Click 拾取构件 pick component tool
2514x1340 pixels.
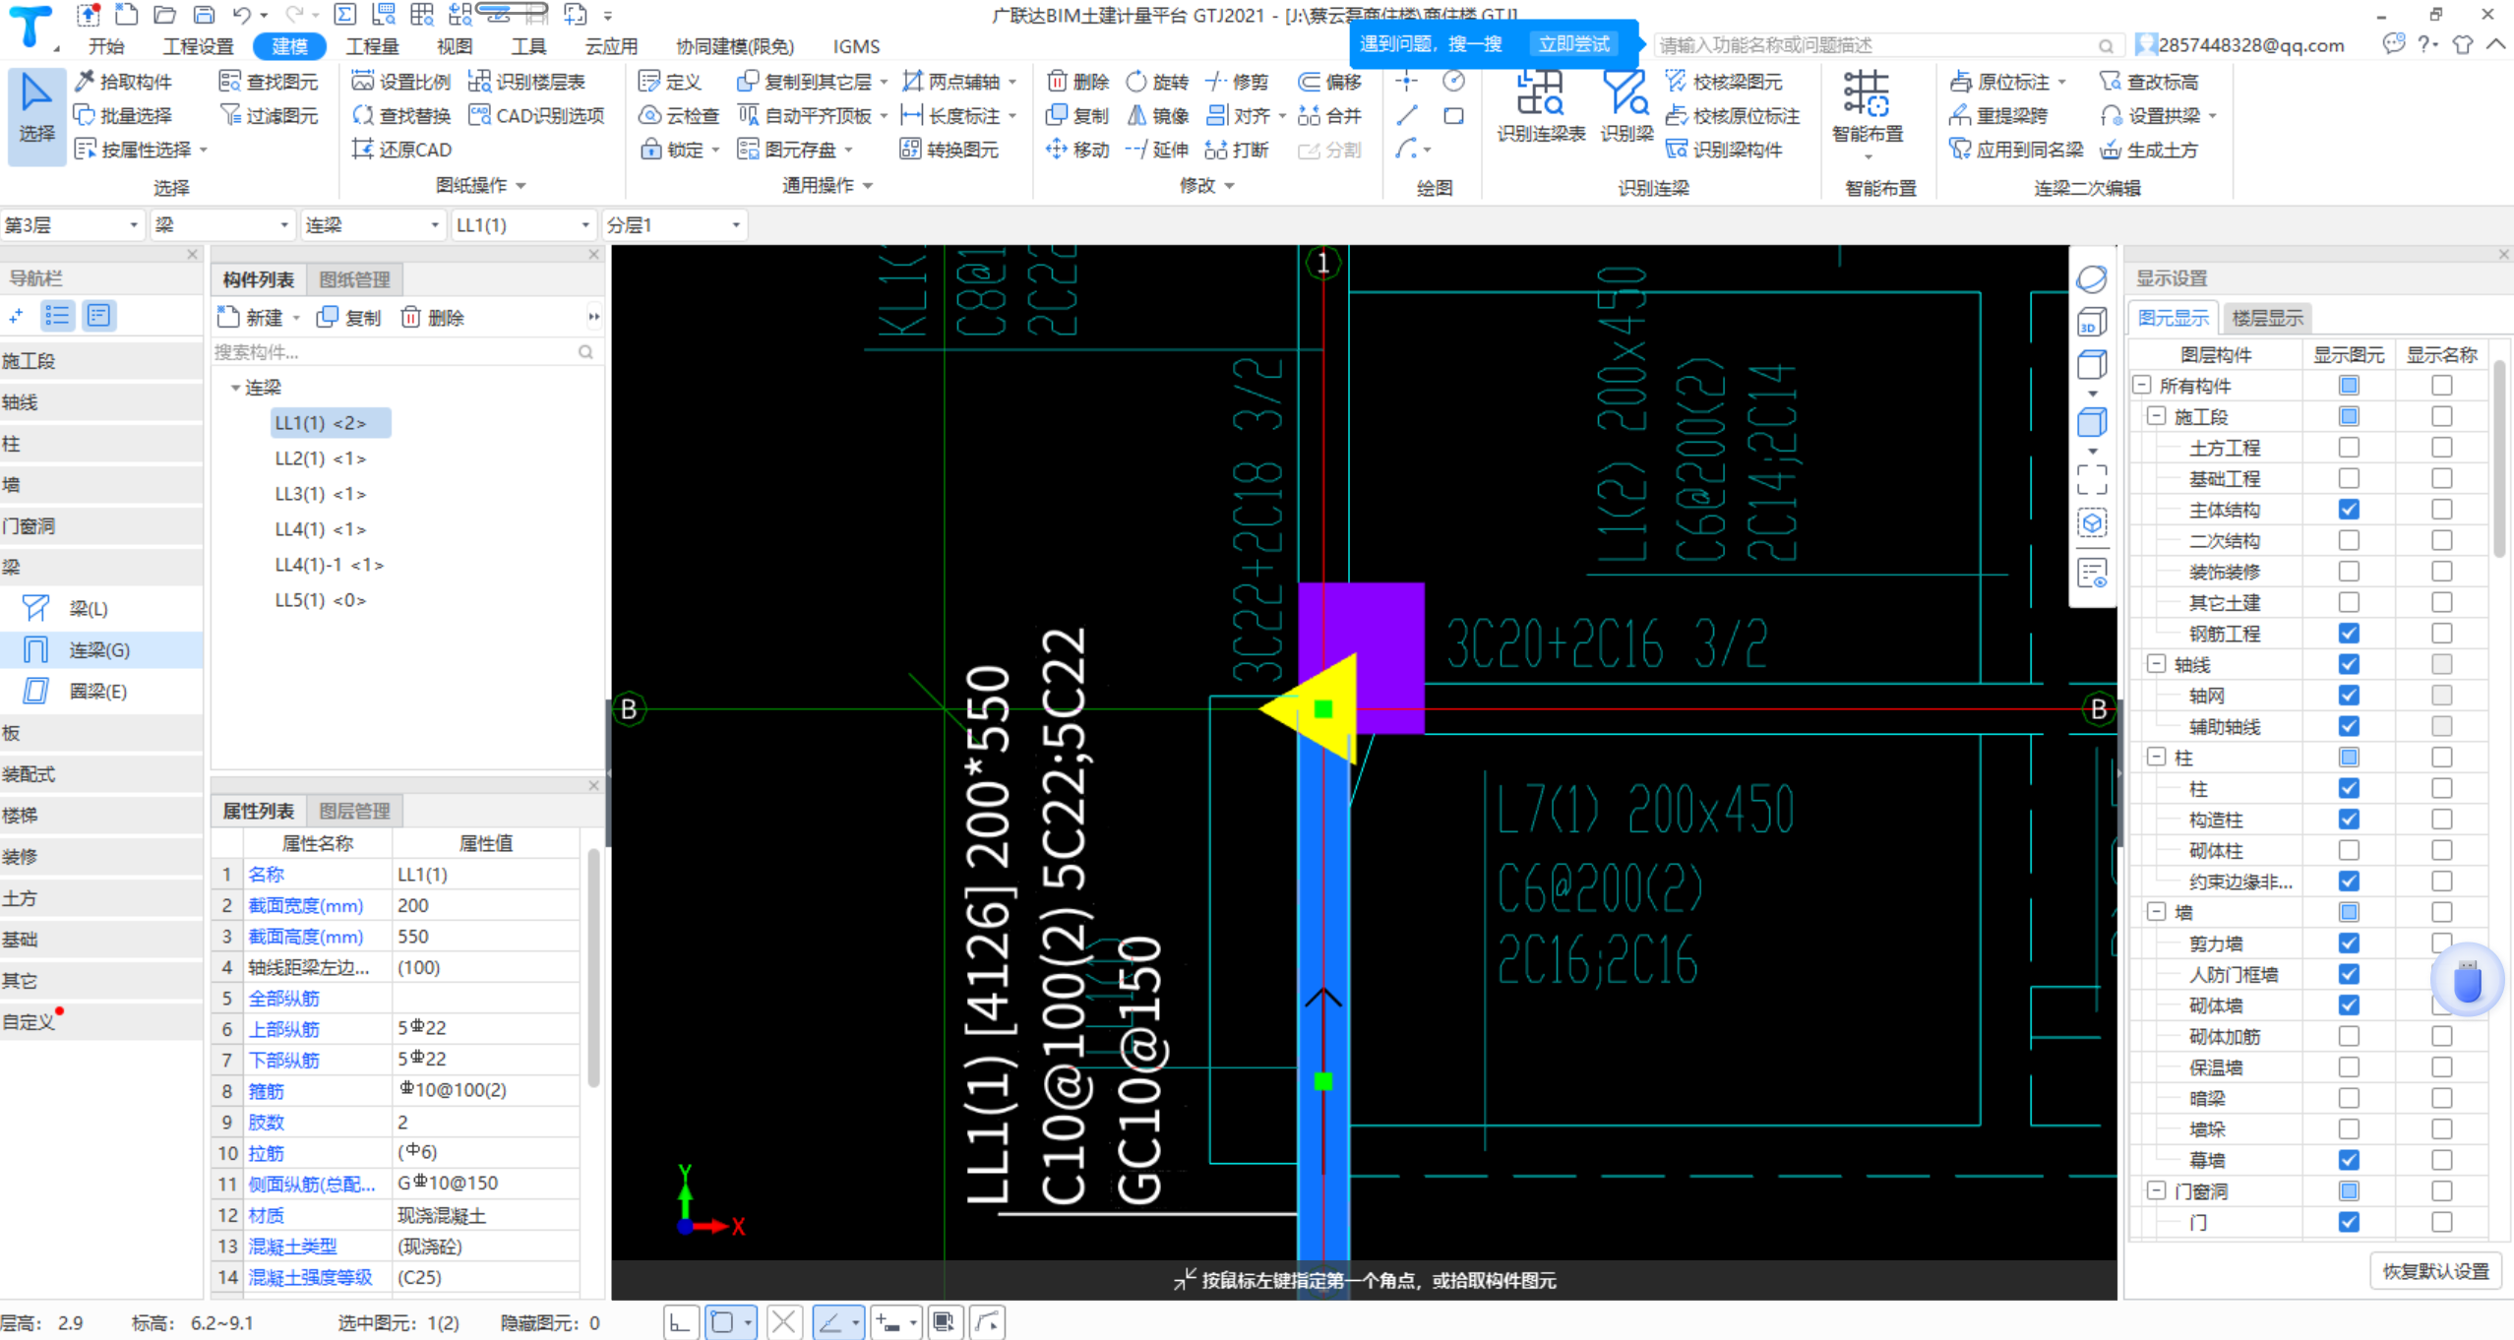[124, 82]
